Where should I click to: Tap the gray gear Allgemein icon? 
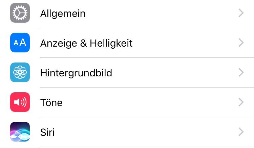(20, 13)
